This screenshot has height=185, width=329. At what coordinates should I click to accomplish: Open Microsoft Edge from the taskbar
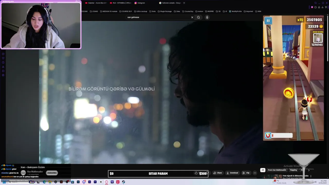(44, 182)
